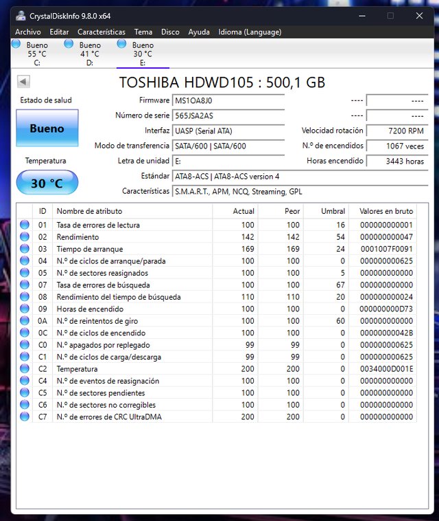Select drive D: health status orb
Image resolution: width=439 pixels, height=521 pixels.
click(69, 44)
